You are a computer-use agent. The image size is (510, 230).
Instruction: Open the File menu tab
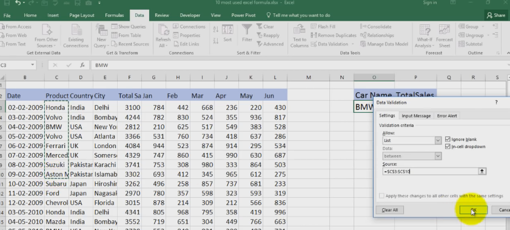click(x=7, y=15)
